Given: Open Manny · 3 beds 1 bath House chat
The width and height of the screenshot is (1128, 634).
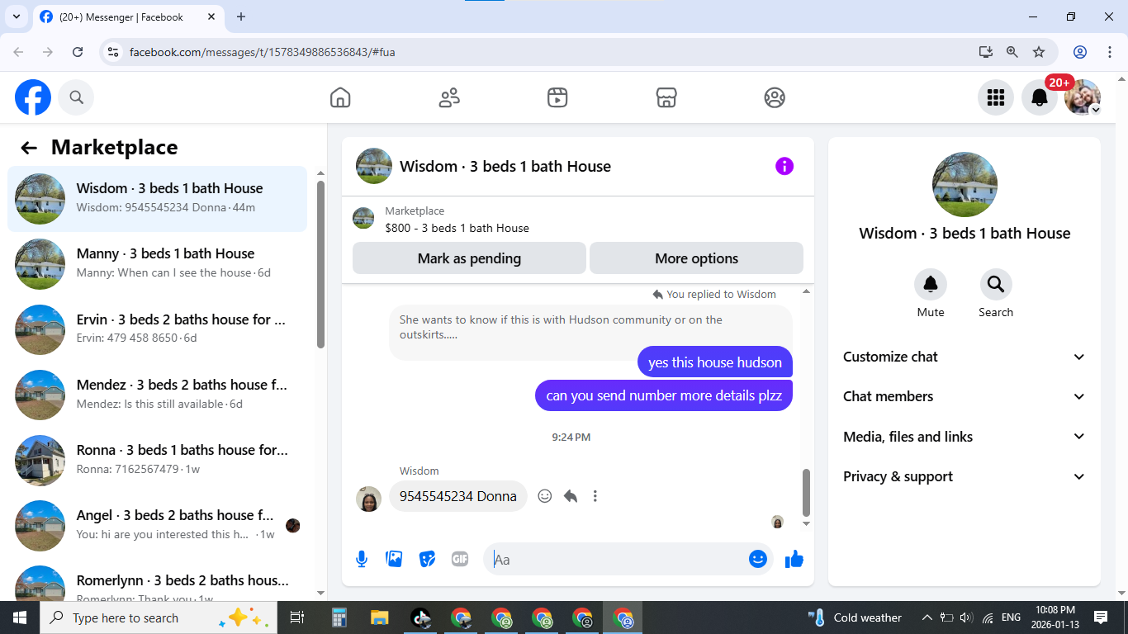Looking at the screenshot, I should (157, 264).
